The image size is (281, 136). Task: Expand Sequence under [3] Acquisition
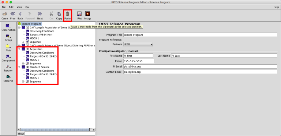tap(23, 64)
